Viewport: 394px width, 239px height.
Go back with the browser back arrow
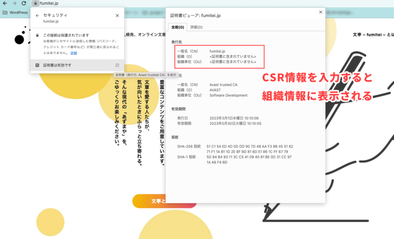(5, 3)
